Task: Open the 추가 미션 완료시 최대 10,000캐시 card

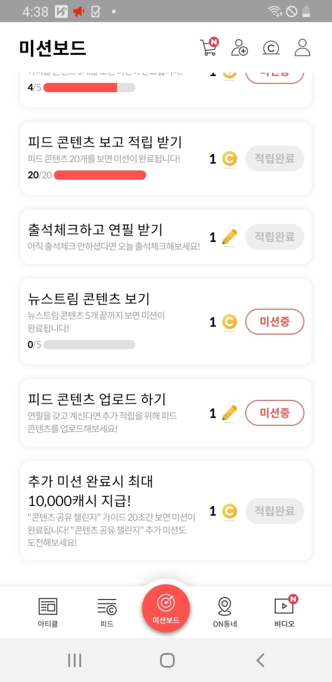Action: [112, 511]
